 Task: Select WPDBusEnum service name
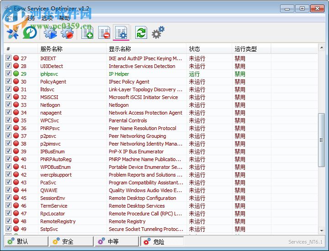[x=55, y=167]
